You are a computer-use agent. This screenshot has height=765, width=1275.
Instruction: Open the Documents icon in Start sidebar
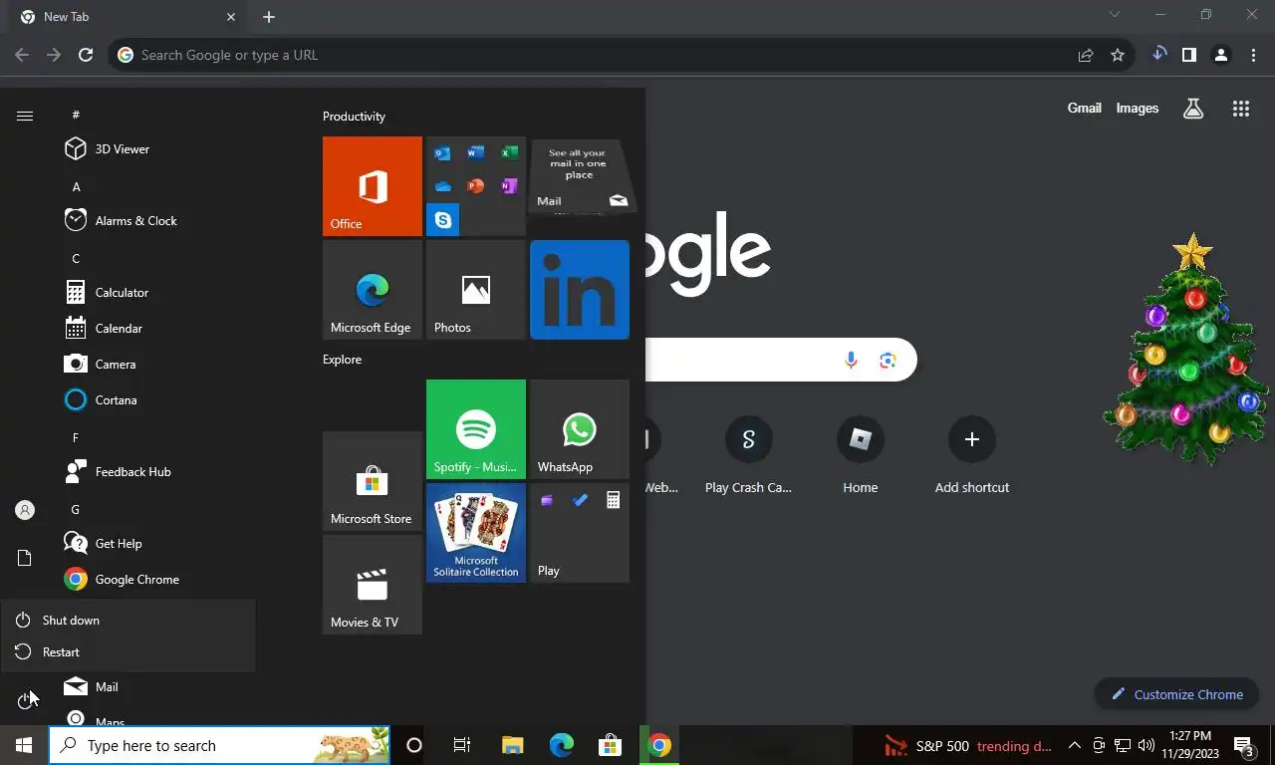point(25,558)
